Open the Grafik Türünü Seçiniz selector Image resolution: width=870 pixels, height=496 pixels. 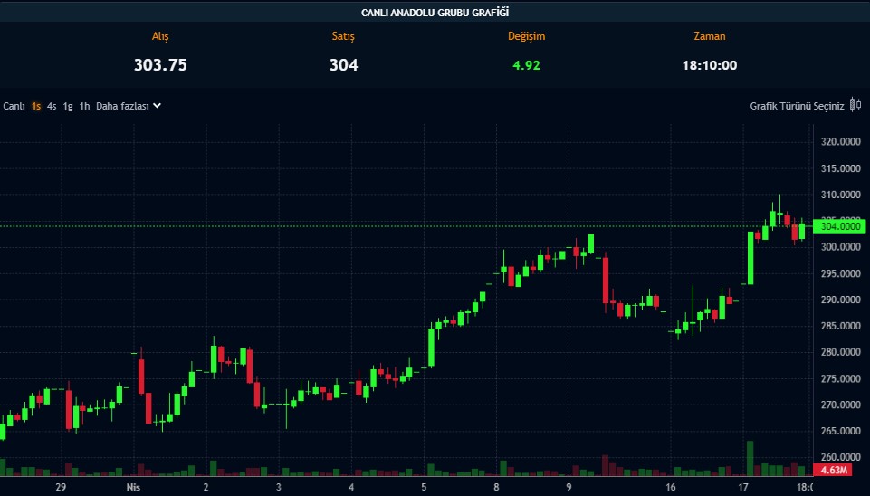point(797,106)
